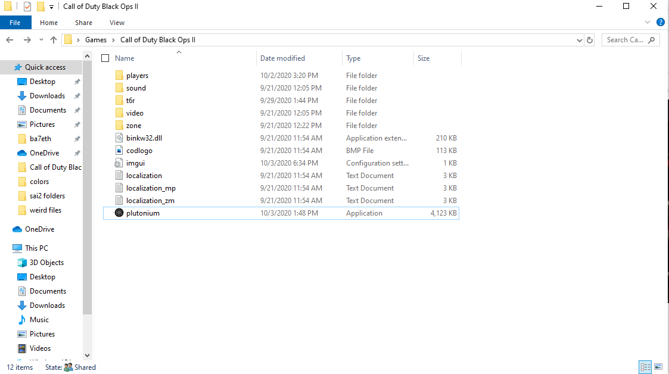Select the zone folder icon
The image size is (669, 374).
coord(119,126)
